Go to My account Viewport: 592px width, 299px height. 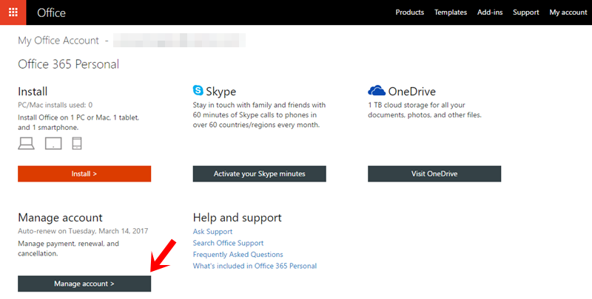pos(568,13)
